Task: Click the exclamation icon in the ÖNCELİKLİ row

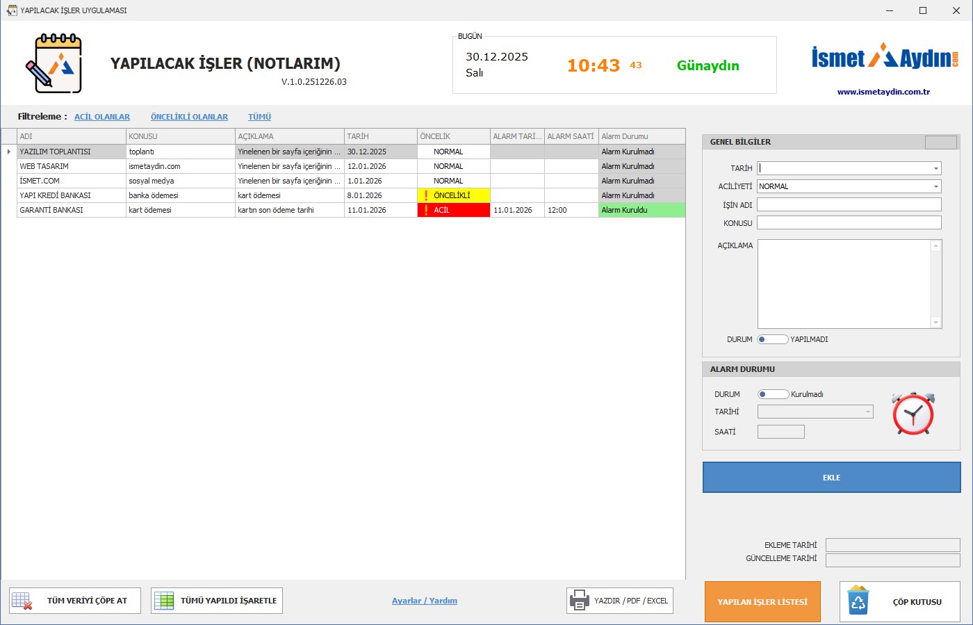Action: coord(426,195)
